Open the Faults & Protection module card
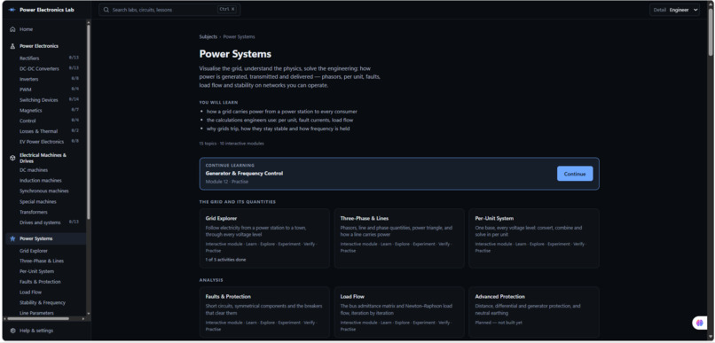715x343 pixels. (x=264, y=313)
